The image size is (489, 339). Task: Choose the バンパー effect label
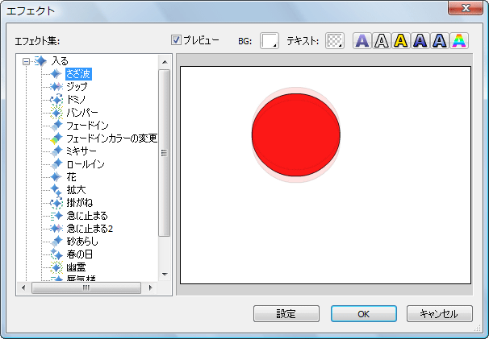82,113
